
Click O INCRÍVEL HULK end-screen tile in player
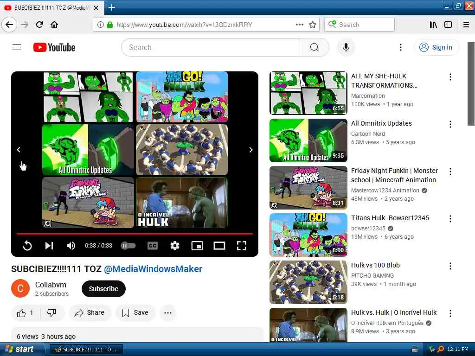pyautogui.click(x=182, y=202)
